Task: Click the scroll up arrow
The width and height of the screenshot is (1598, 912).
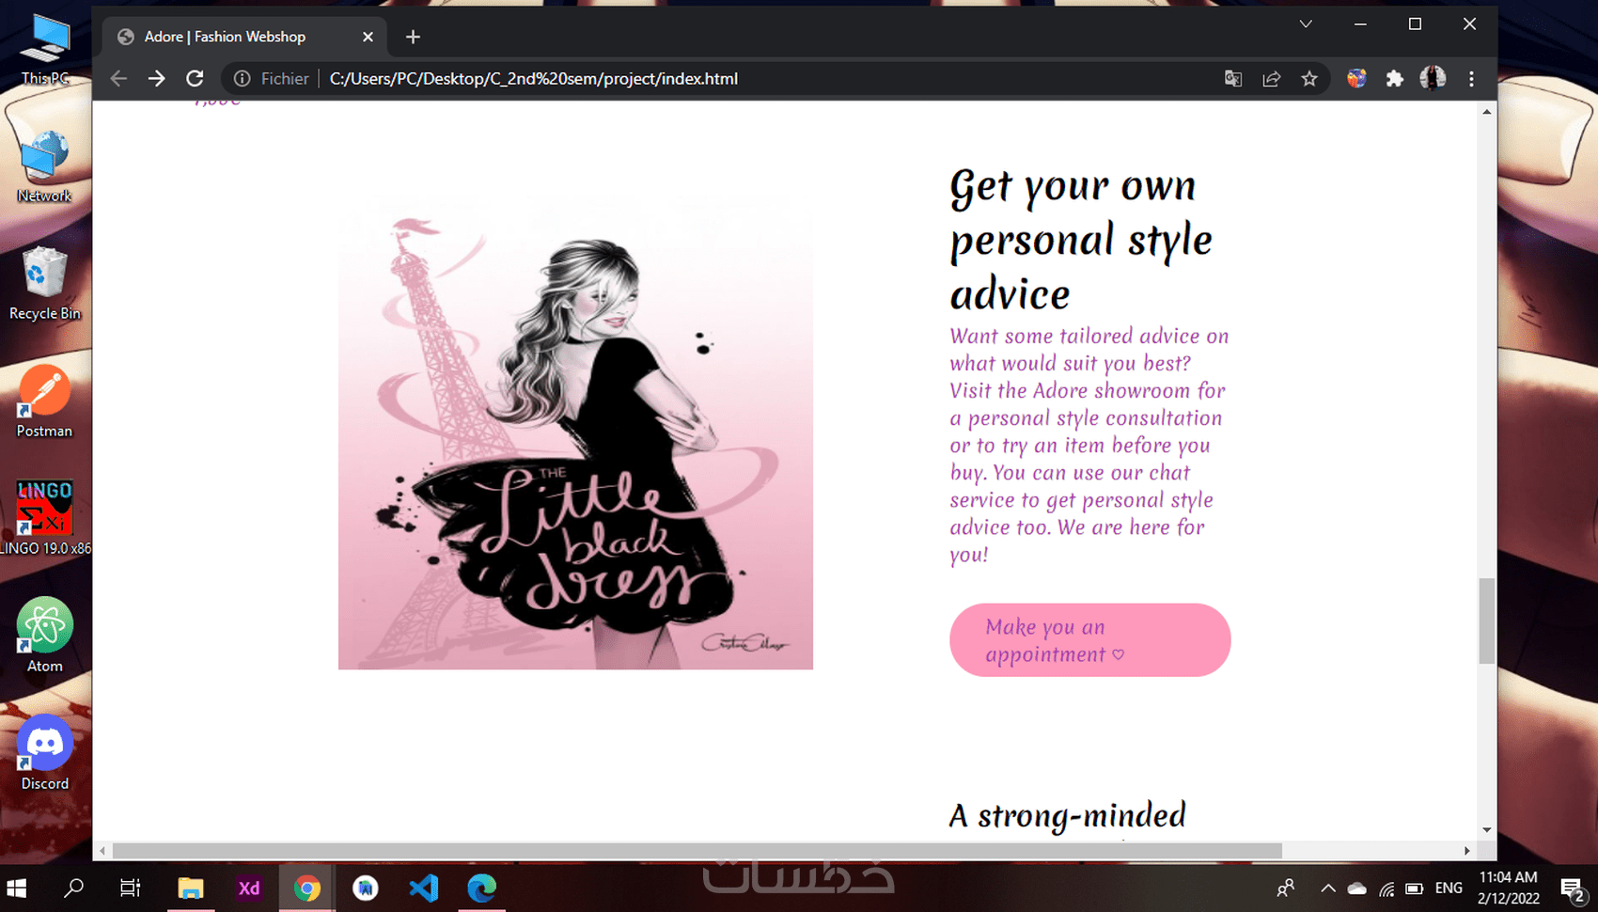Action: (1486, 112)
